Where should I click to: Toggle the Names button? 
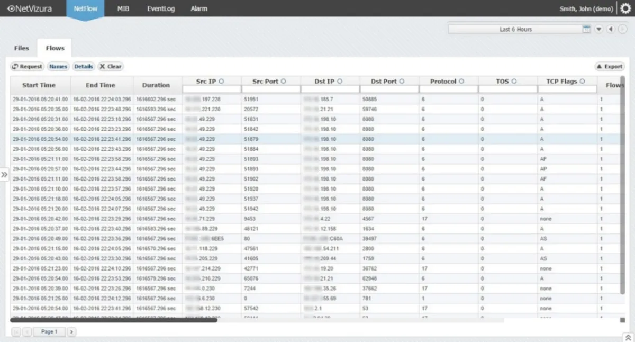pos(58,67)
